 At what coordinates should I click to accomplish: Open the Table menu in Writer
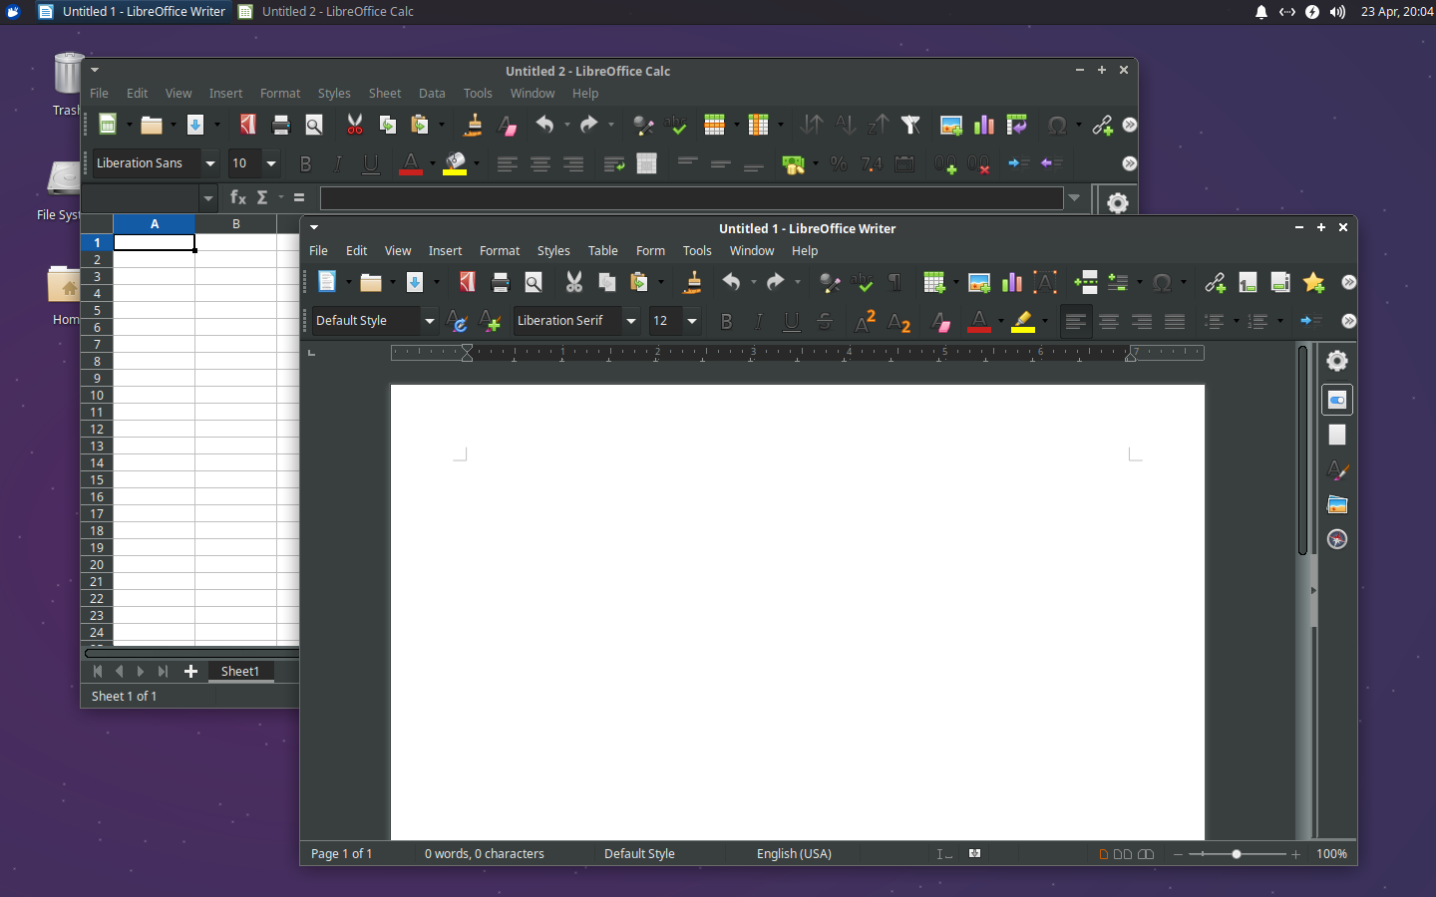pyautogui.click(x=602, y=250)
